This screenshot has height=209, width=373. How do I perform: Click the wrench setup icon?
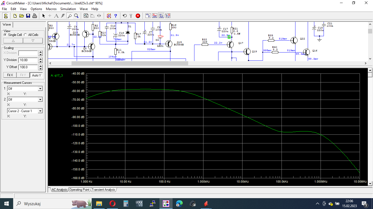tap(131, 16)
